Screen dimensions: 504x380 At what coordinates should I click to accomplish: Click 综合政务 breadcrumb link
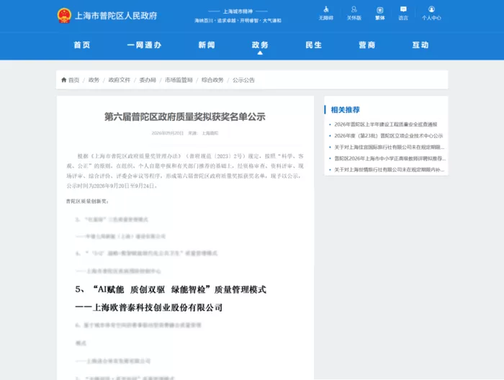[x=212, y=80]
